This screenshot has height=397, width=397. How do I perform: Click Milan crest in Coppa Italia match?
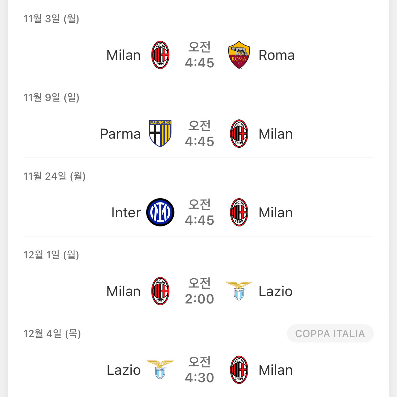click(x=239, y=370)
